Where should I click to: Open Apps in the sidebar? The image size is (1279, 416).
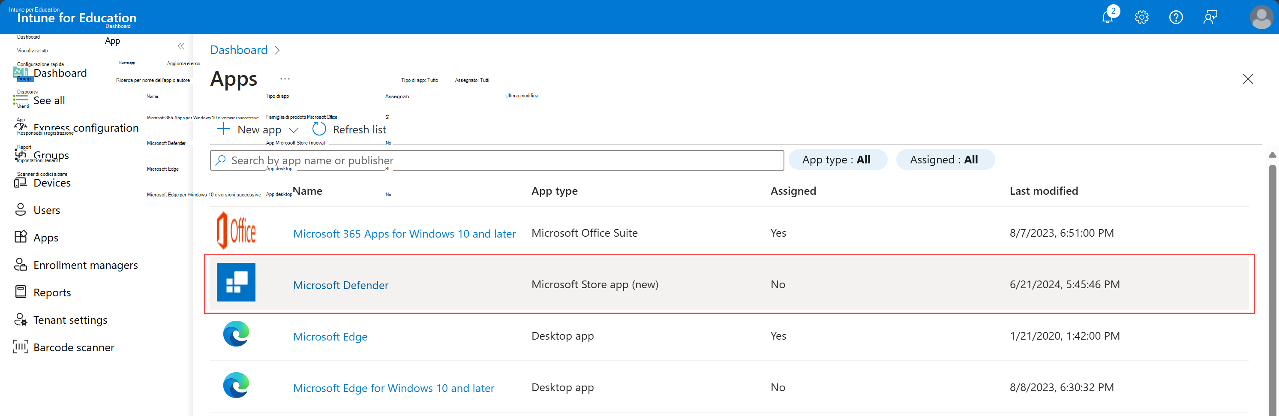pyautogui.click(x=46, y=238)
